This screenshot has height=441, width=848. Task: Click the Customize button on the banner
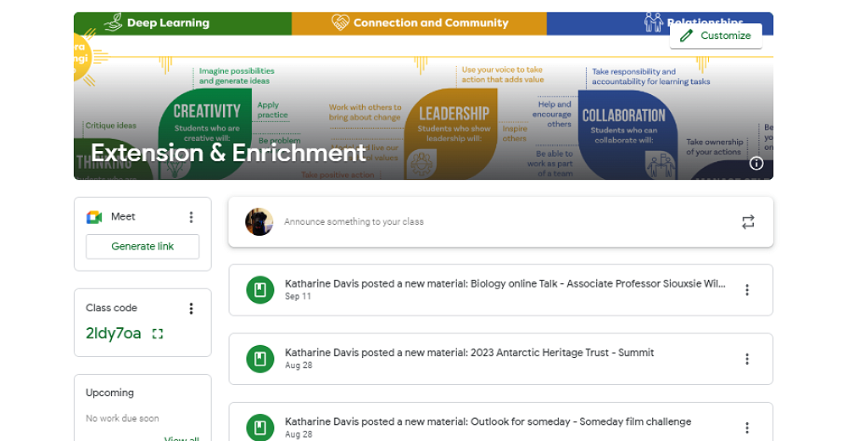[716, 36]
